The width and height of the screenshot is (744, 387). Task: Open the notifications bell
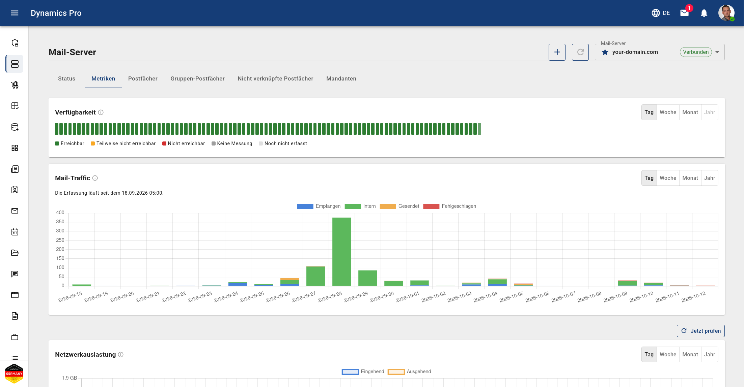pyautogui.click(x=704, y=13)
